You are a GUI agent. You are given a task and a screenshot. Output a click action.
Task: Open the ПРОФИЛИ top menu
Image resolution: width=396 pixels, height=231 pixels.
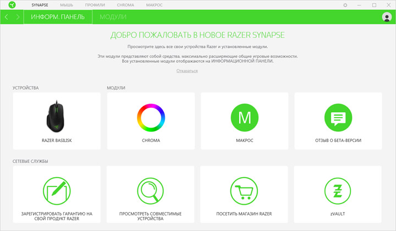pyautogui.click(x=95, y=5)
